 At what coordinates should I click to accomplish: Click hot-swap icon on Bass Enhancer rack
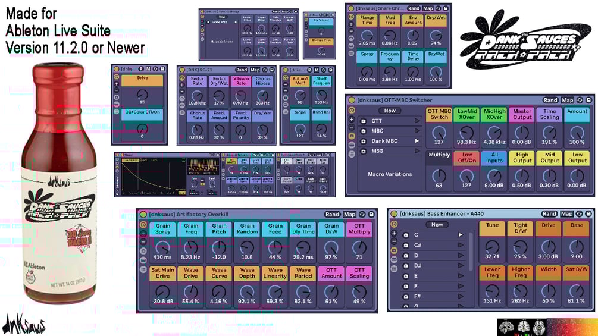pos(580,213)
